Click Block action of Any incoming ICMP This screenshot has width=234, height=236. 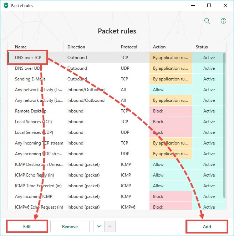click(x=171, y=196)
